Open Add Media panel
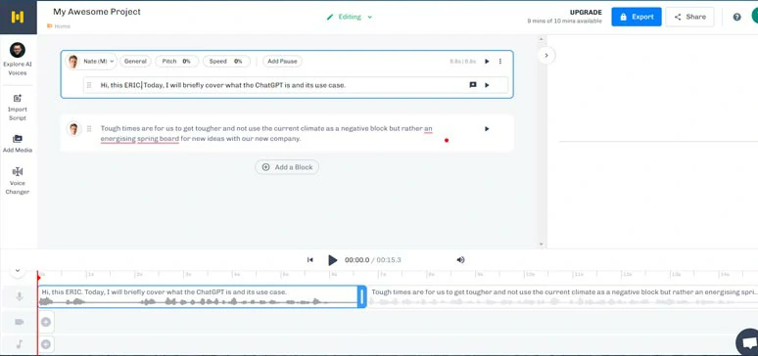This screenshot has width=758, height=356. pyautogui.click(x=18, y=144)
